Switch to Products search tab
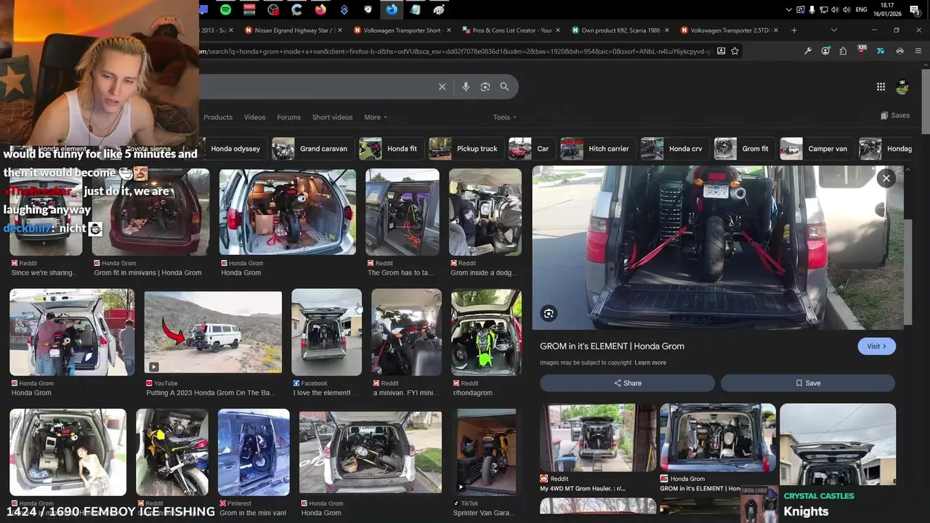Screen dimensions: 930x523 218,117
